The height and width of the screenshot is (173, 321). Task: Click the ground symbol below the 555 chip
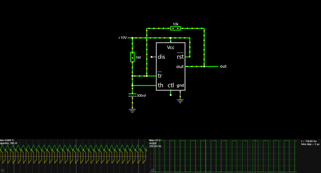coord(180,102)
